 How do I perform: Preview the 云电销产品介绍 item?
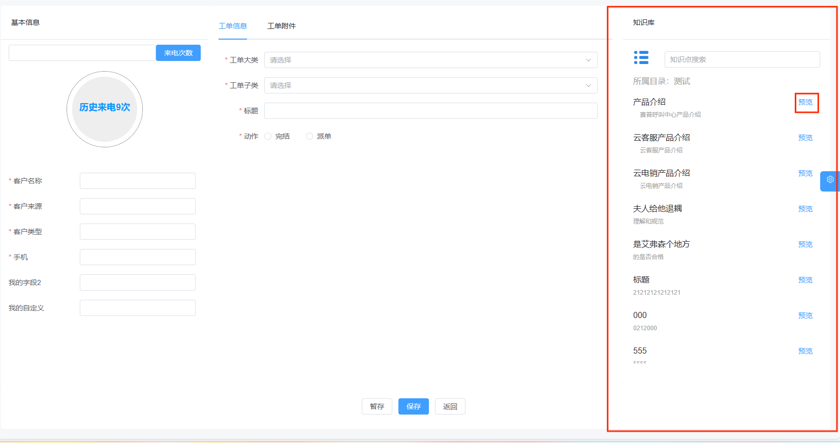[x=805, y=173]
